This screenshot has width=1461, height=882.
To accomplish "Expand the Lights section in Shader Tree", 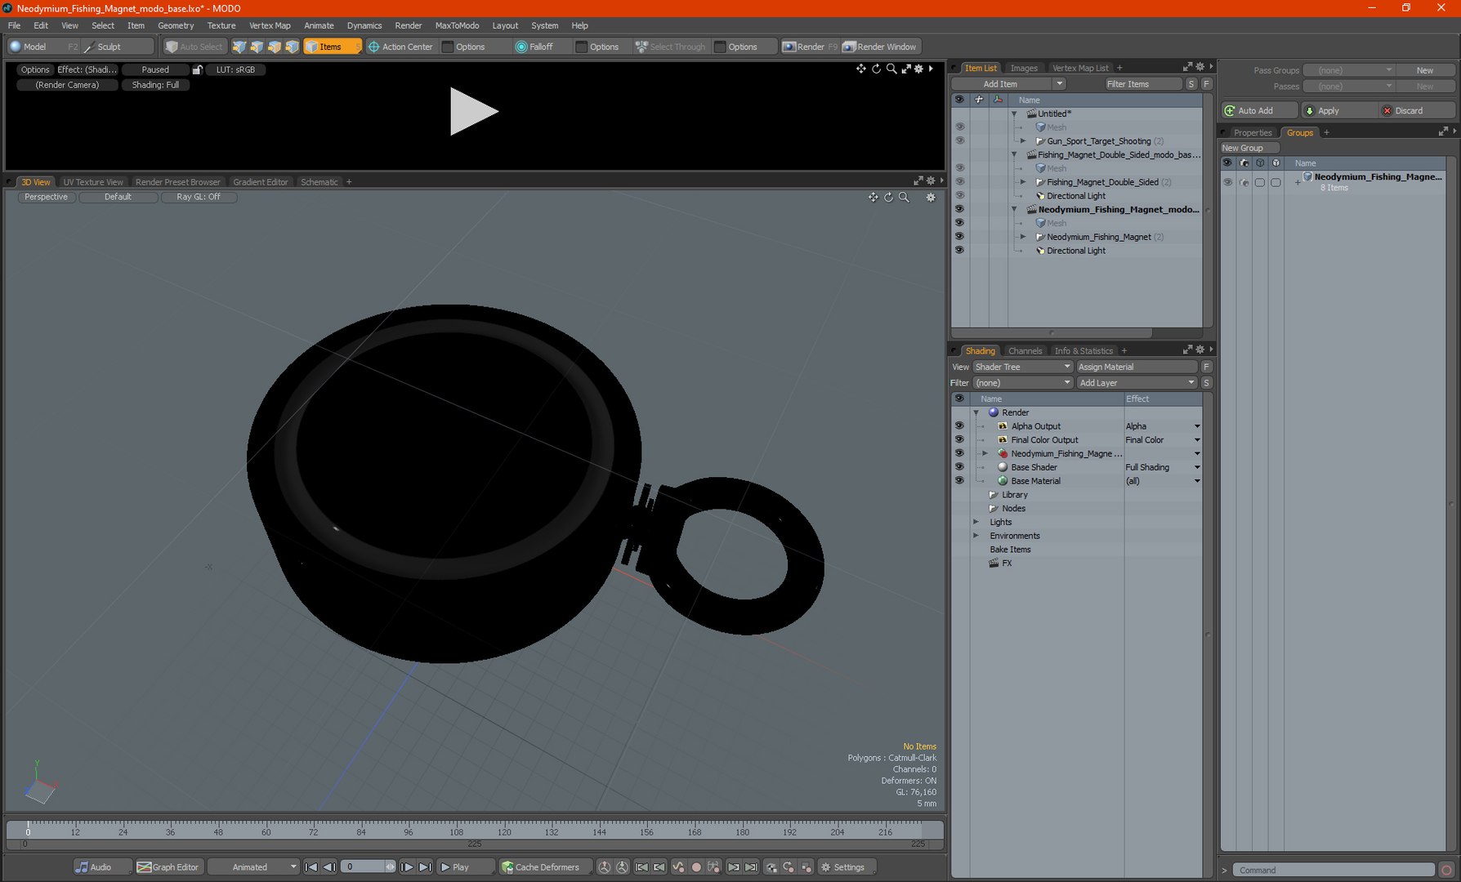I will (976, 522).
